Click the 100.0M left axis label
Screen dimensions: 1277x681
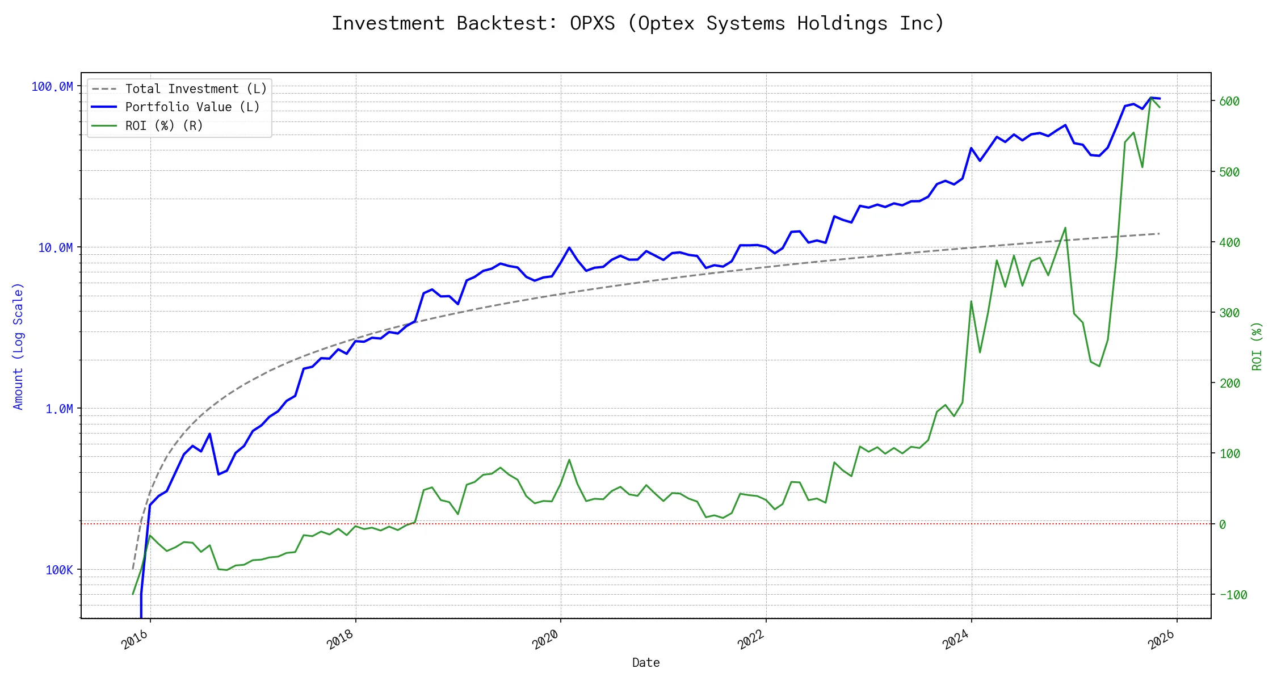[x=52, y=87]
